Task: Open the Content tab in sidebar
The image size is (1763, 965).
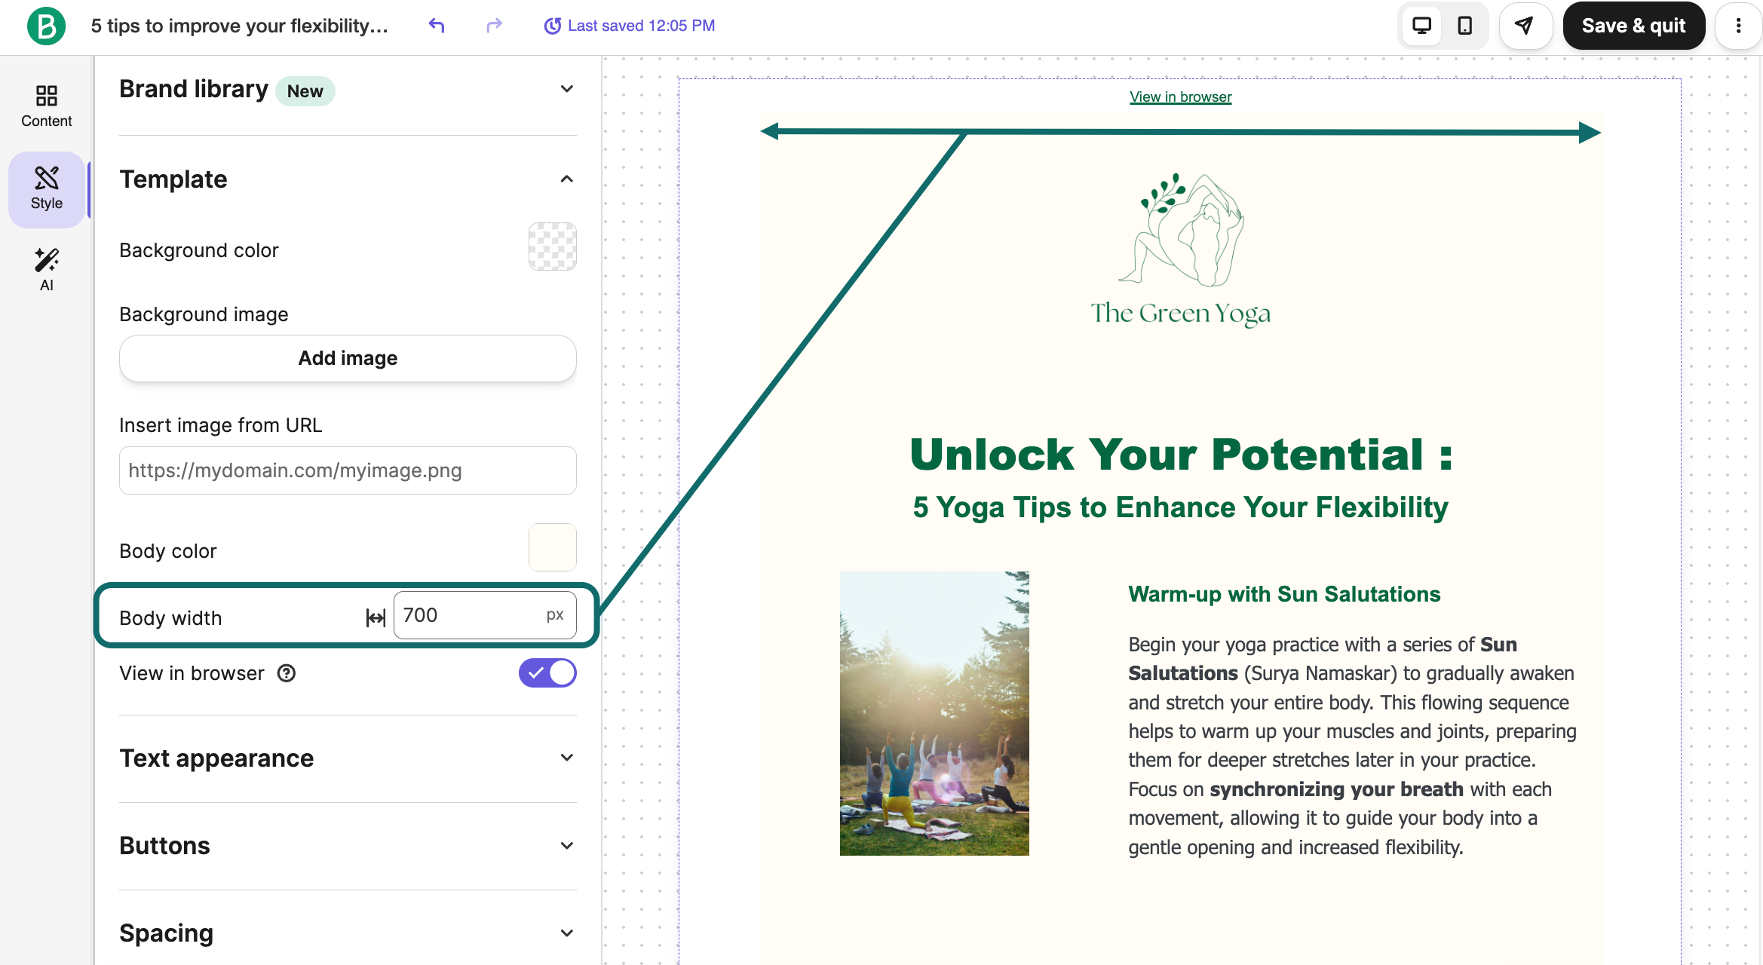Action: point(46,106)
